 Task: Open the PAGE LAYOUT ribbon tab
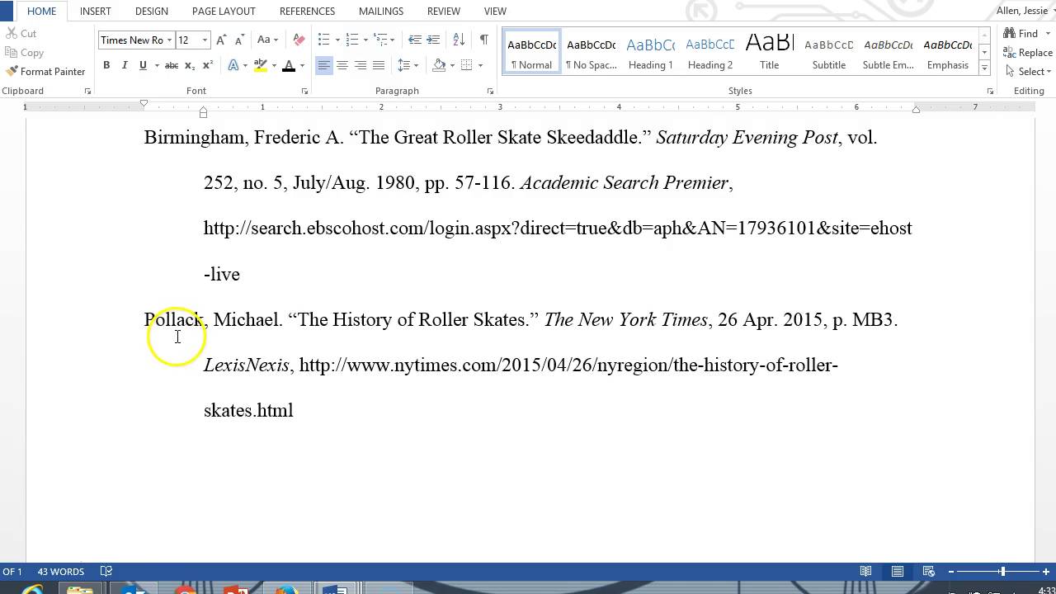coord(224,11)
